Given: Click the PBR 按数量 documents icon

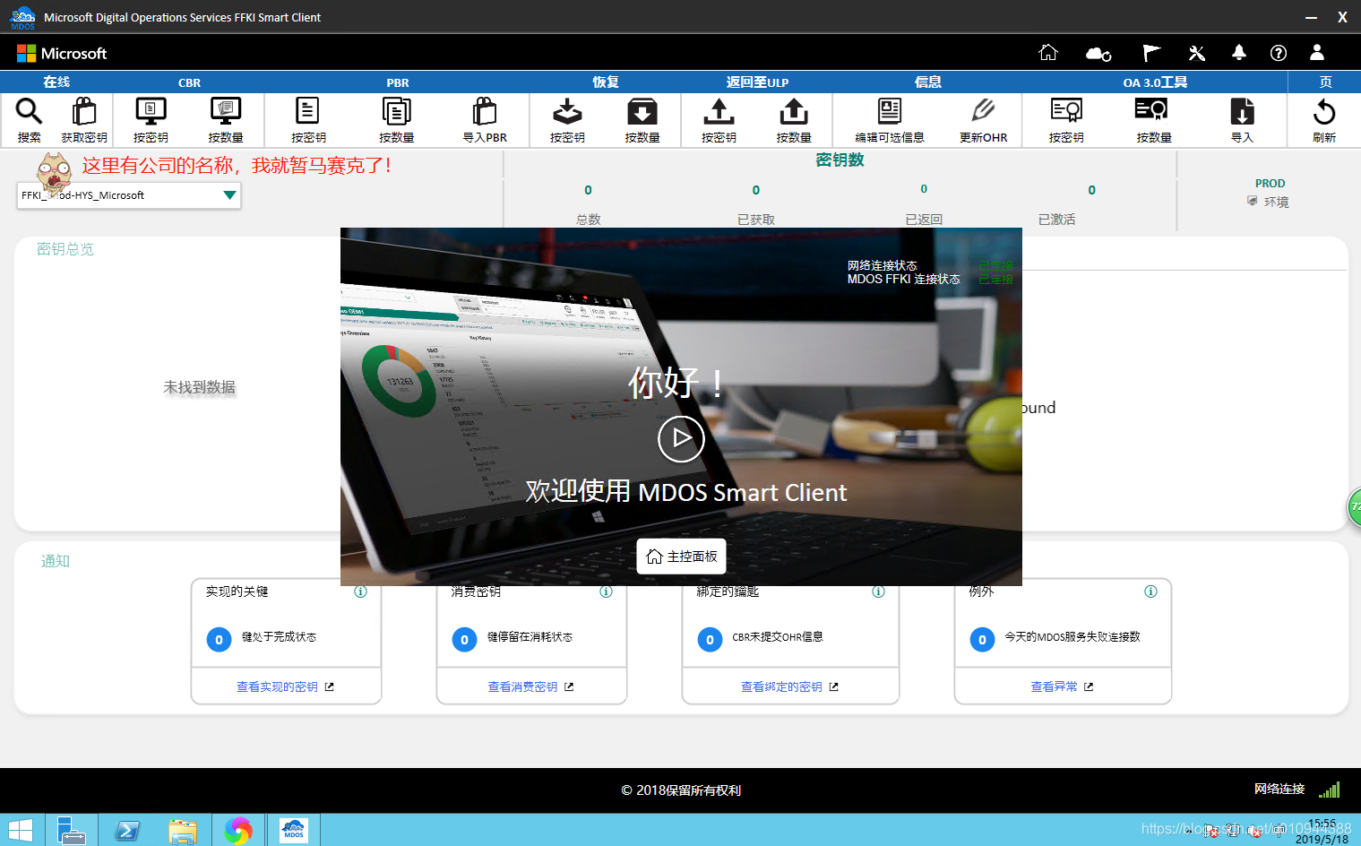Looking at the screenshot, I should [x=396, y=111].
